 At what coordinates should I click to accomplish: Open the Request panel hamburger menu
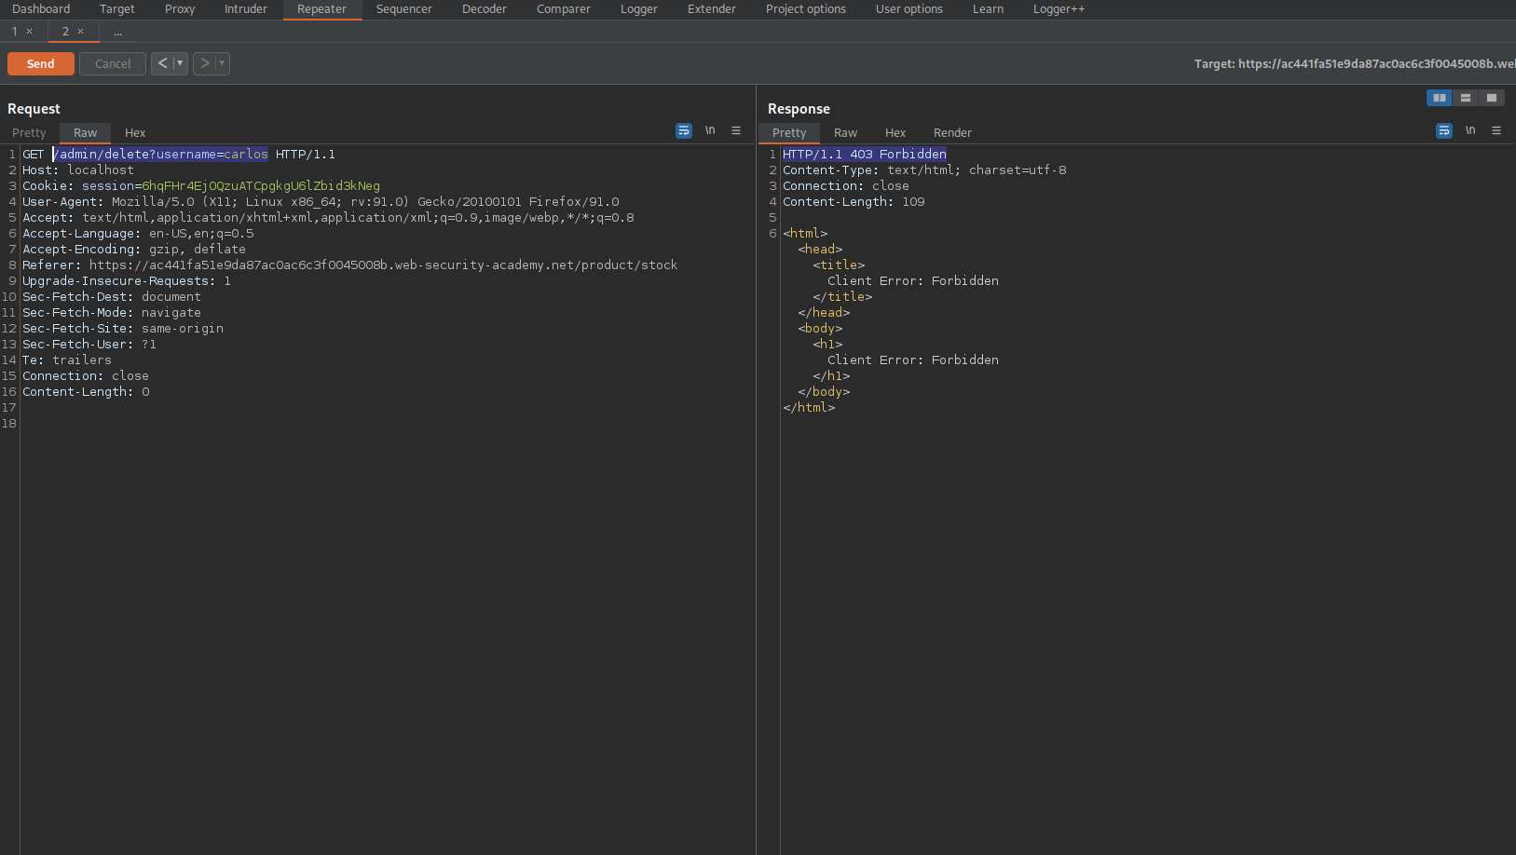736,130
